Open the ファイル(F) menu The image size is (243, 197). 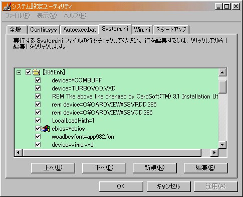(x=18, y=16)
